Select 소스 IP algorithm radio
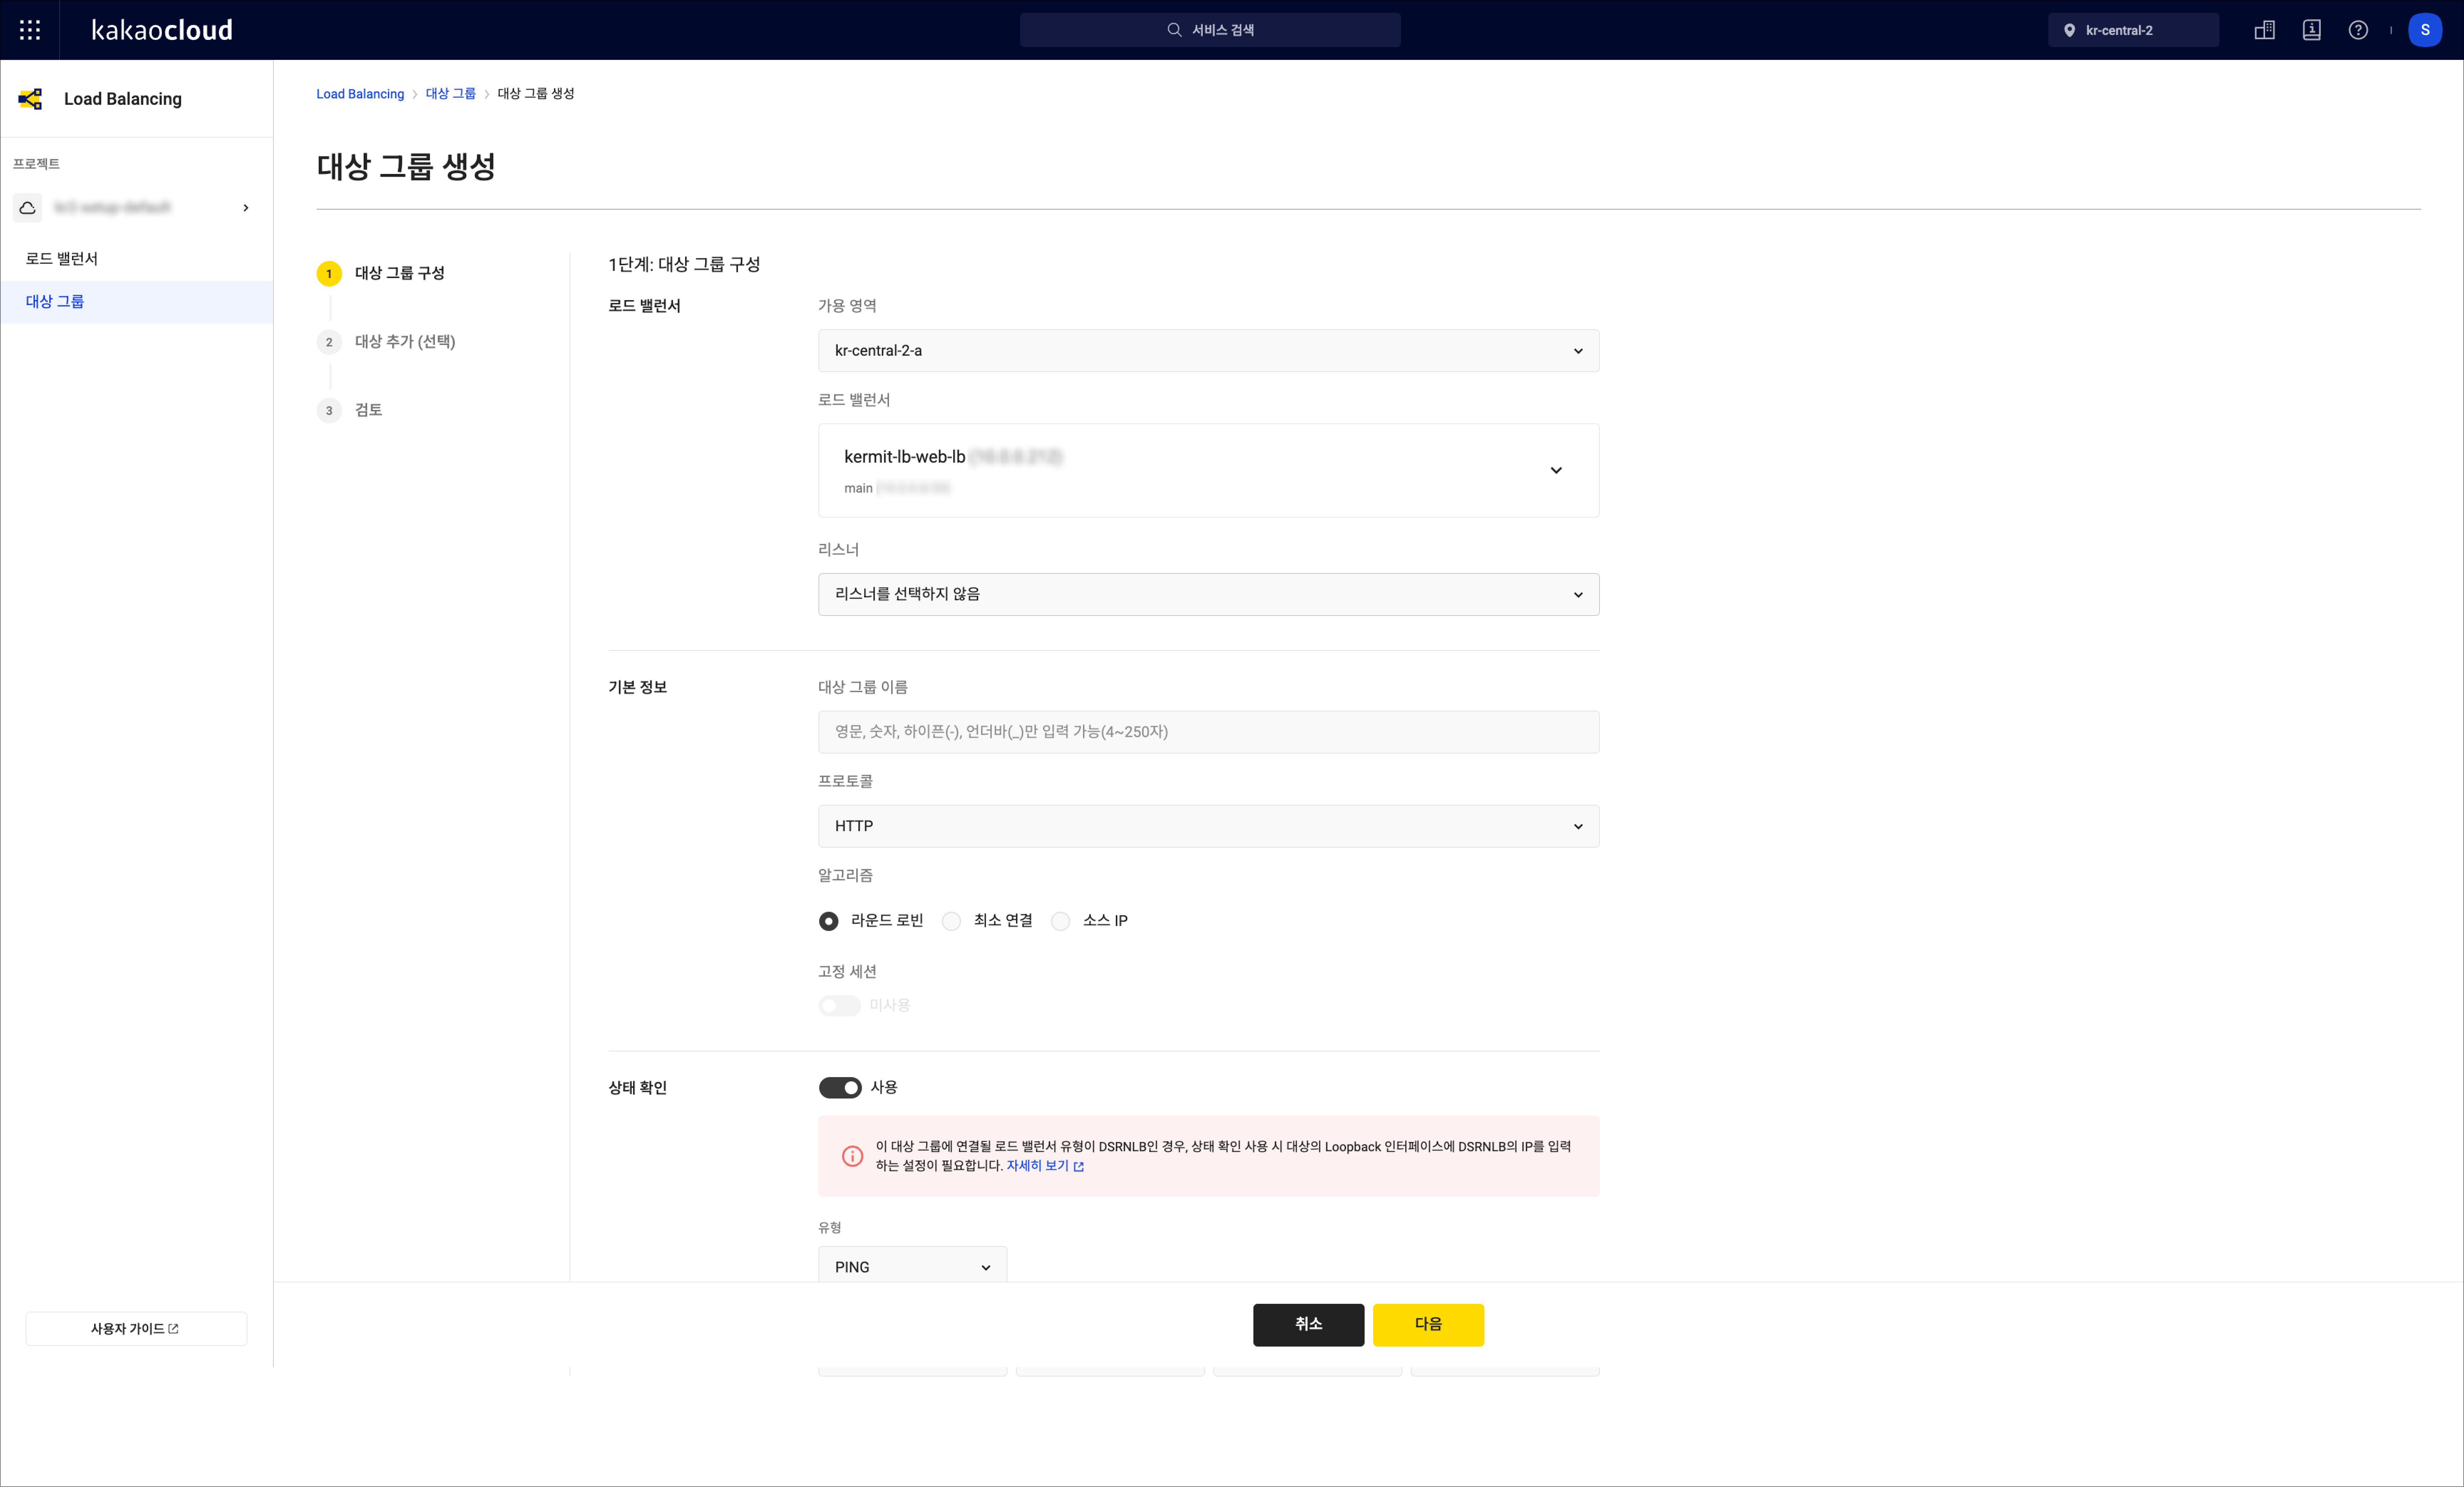The height and width of the screenshot is (1487, 2464). (x=1060, y=921)
